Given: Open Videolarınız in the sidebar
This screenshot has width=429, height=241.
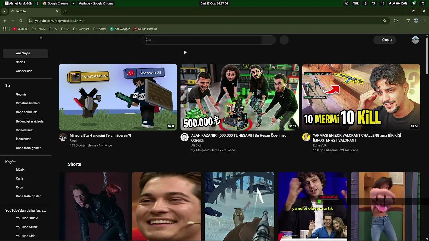Looking at the screenshot, I should click(25, 130).
